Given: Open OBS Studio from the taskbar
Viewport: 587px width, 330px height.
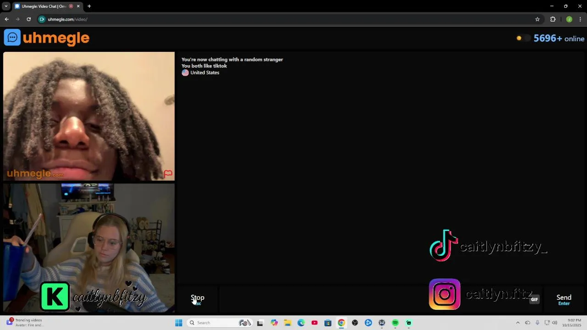Looking at the screenshot, I should [x=355, y=323].
